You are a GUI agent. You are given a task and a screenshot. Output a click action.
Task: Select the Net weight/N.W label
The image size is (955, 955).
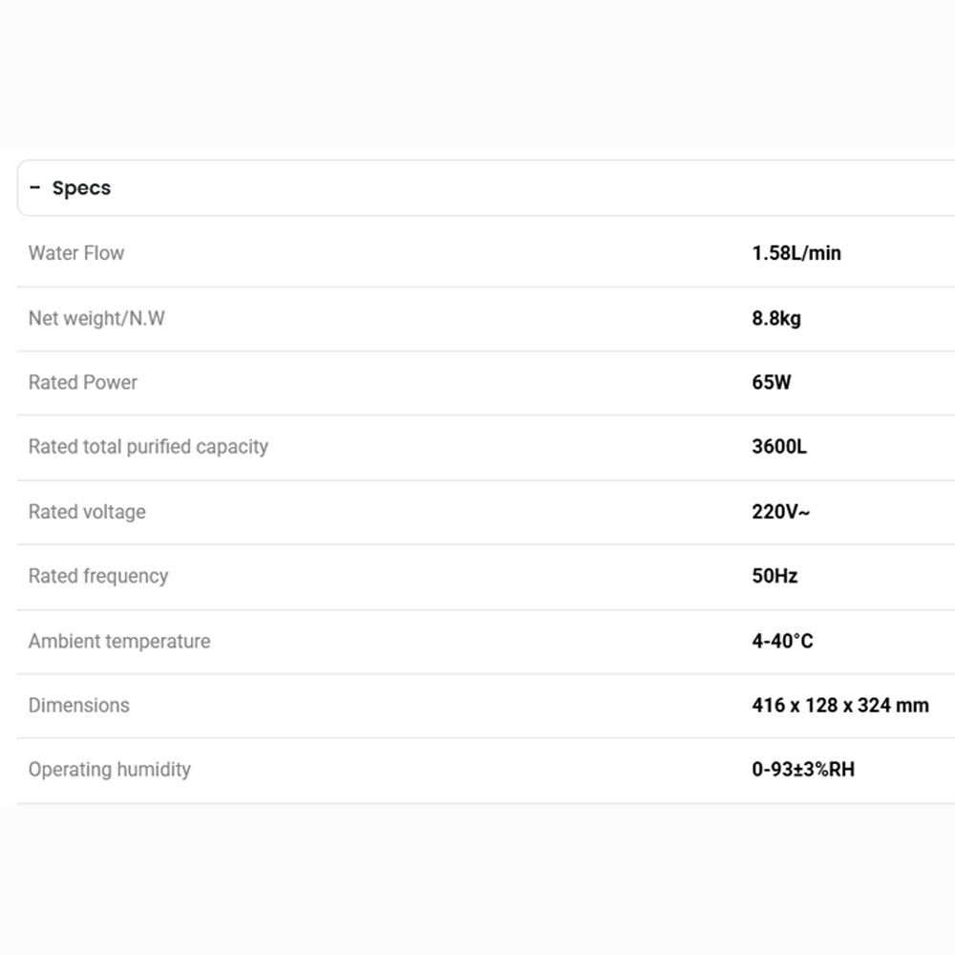(96, 318)
